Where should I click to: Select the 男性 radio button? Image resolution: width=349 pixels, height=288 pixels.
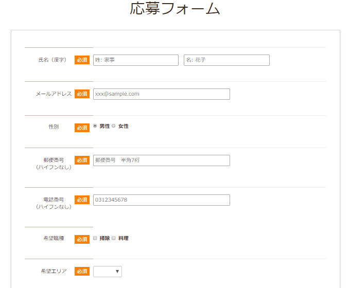[95, 126]
